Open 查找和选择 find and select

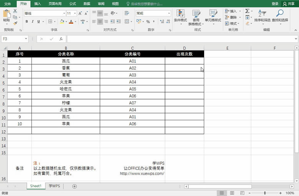click(x=280, y=17)
